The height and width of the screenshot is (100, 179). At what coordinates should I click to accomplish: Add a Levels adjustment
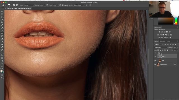162,32
